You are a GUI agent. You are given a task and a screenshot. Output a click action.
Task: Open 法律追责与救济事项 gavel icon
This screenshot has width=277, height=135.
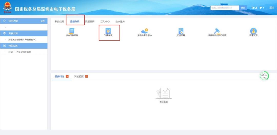pos(217,31)
